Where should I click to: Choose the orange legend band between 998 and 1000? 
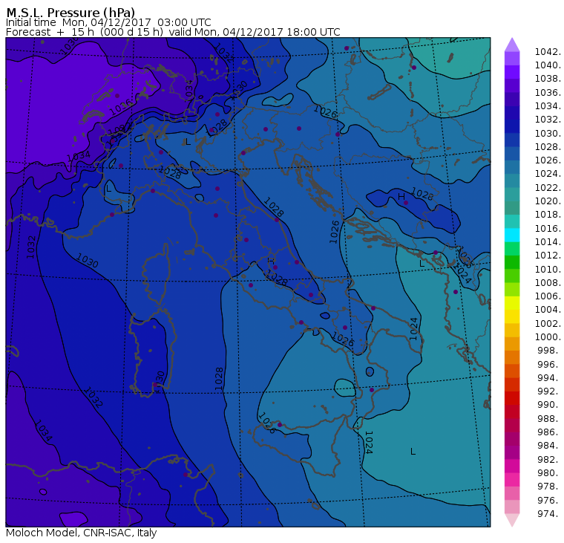pyautogui.click(x=512, y=343)
